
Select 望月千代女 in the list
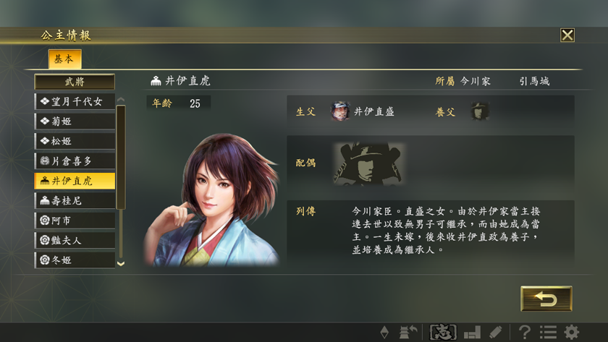click(x=75, y=101)
